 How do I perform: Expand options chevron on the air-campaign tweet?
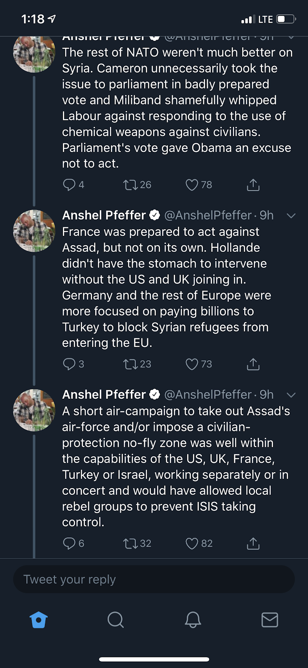point(291,395)
